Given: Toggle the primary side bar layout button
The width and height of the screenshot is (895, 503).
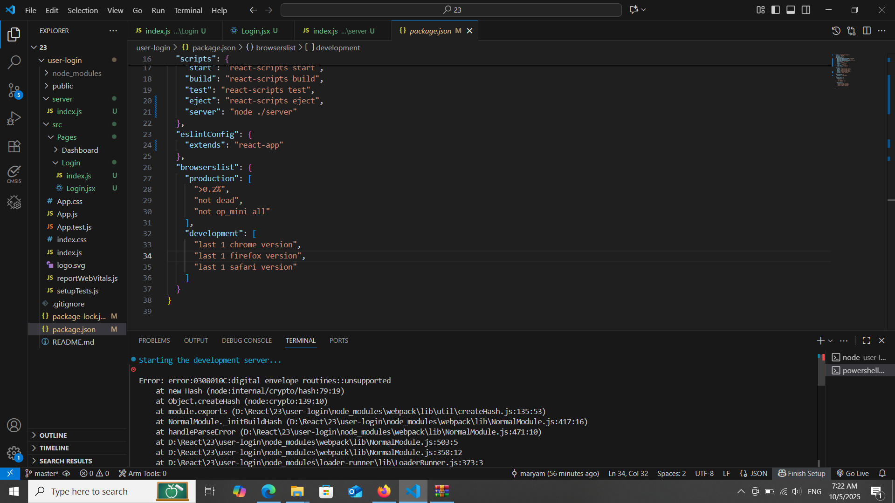Looking at the screenshot, I should (x=776, y=10).
